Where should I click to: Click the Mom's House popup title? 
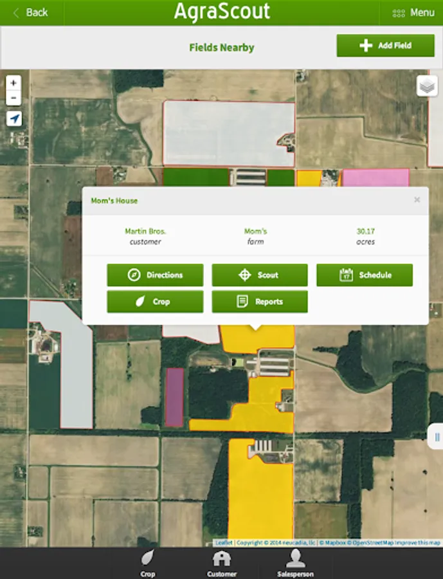(114, 201)
